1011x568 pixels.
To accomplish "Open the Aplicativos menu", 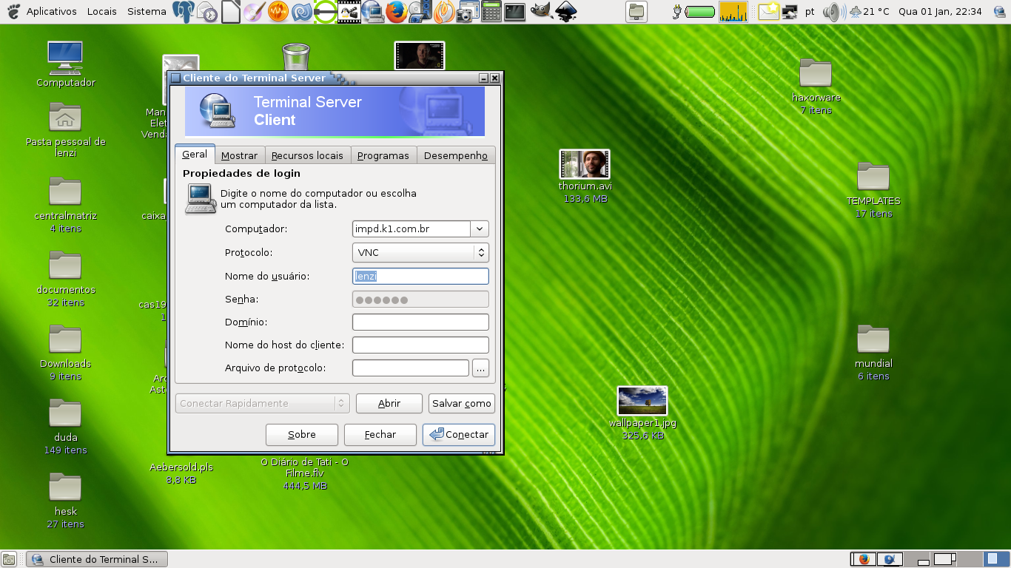I will pyautogui.click(x=51, y=12).
